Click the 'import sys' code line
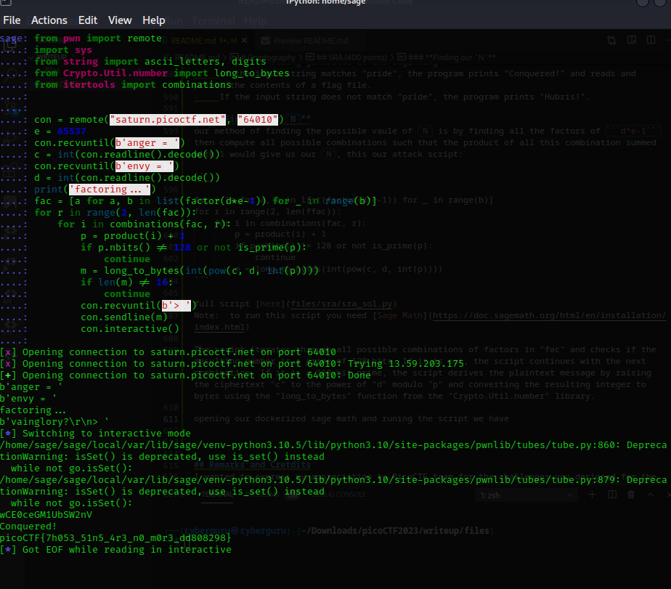The height and width of the screenshot is (589, 671). click(63, 49)
